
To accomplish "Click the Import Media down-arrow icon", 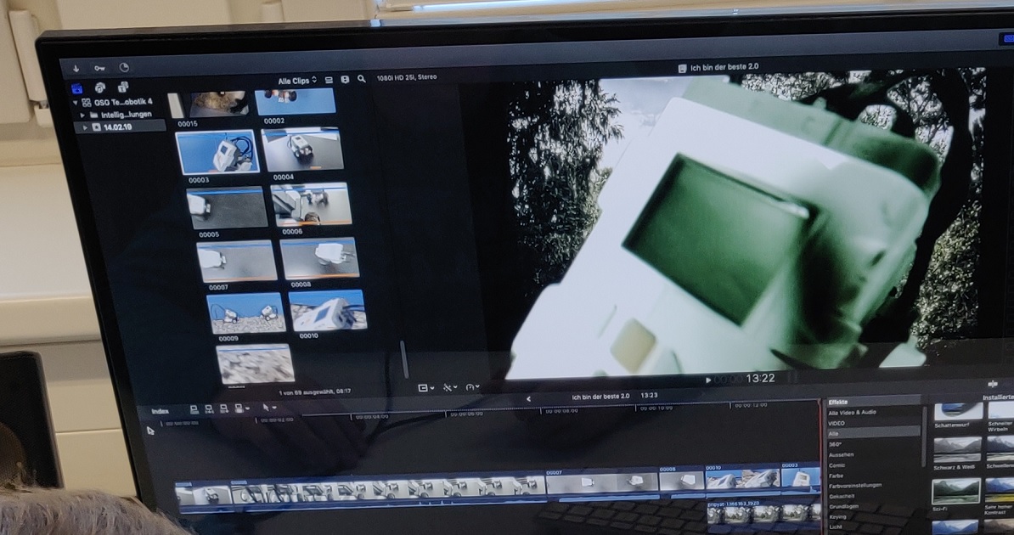I will (76, 68).
